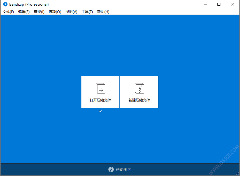Open the 帮助页面 link
This screenshot has width=240, height=176.
(124, 169)
